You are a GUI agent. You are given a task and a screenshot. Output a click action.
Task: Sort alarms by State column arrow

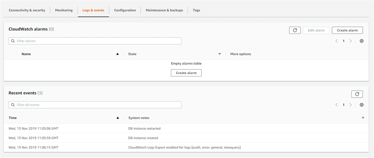click(x=220, y=54)
